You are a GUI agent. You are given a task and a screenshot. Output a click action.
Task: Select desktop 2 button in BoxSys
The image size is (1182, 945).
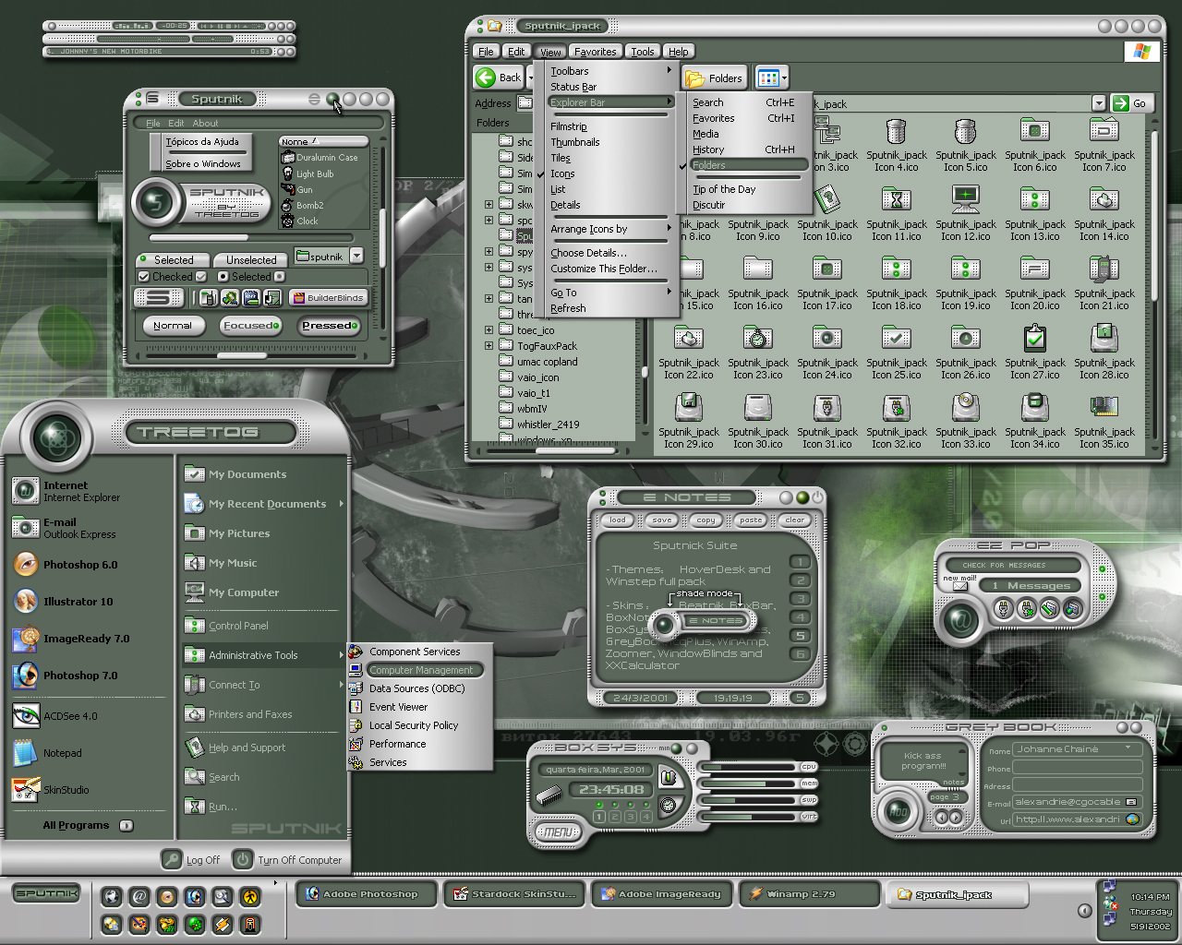(615, 817)
